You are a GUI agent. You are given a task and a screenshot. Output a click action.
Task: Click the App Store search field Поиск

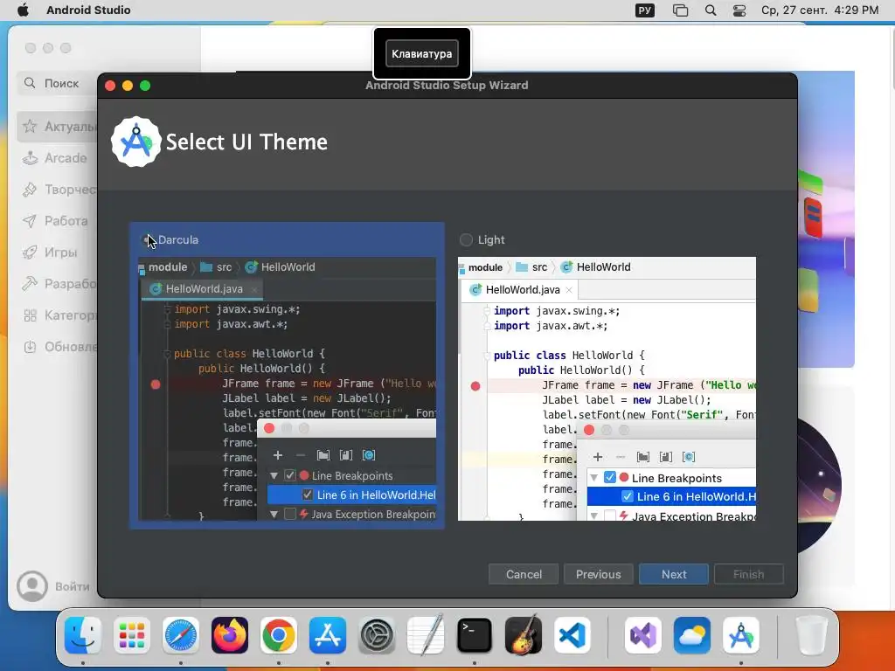(x=57, y=83)
